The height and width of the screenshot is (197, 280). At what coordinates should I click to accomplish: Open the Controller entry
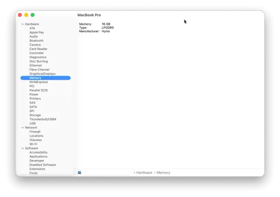pos(36,53)
